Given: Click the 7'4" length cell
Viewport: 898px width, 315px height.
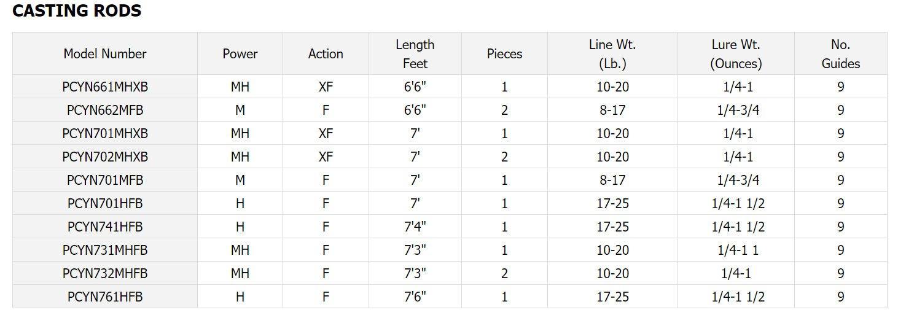Looking at the screenshot, I should (x=415, y=227).
